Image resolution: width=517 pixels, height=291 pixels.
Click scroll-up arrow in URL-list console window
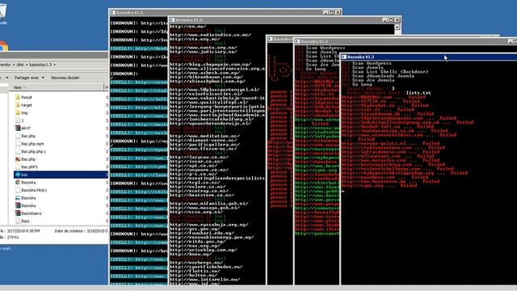click(x=397, y=27)
